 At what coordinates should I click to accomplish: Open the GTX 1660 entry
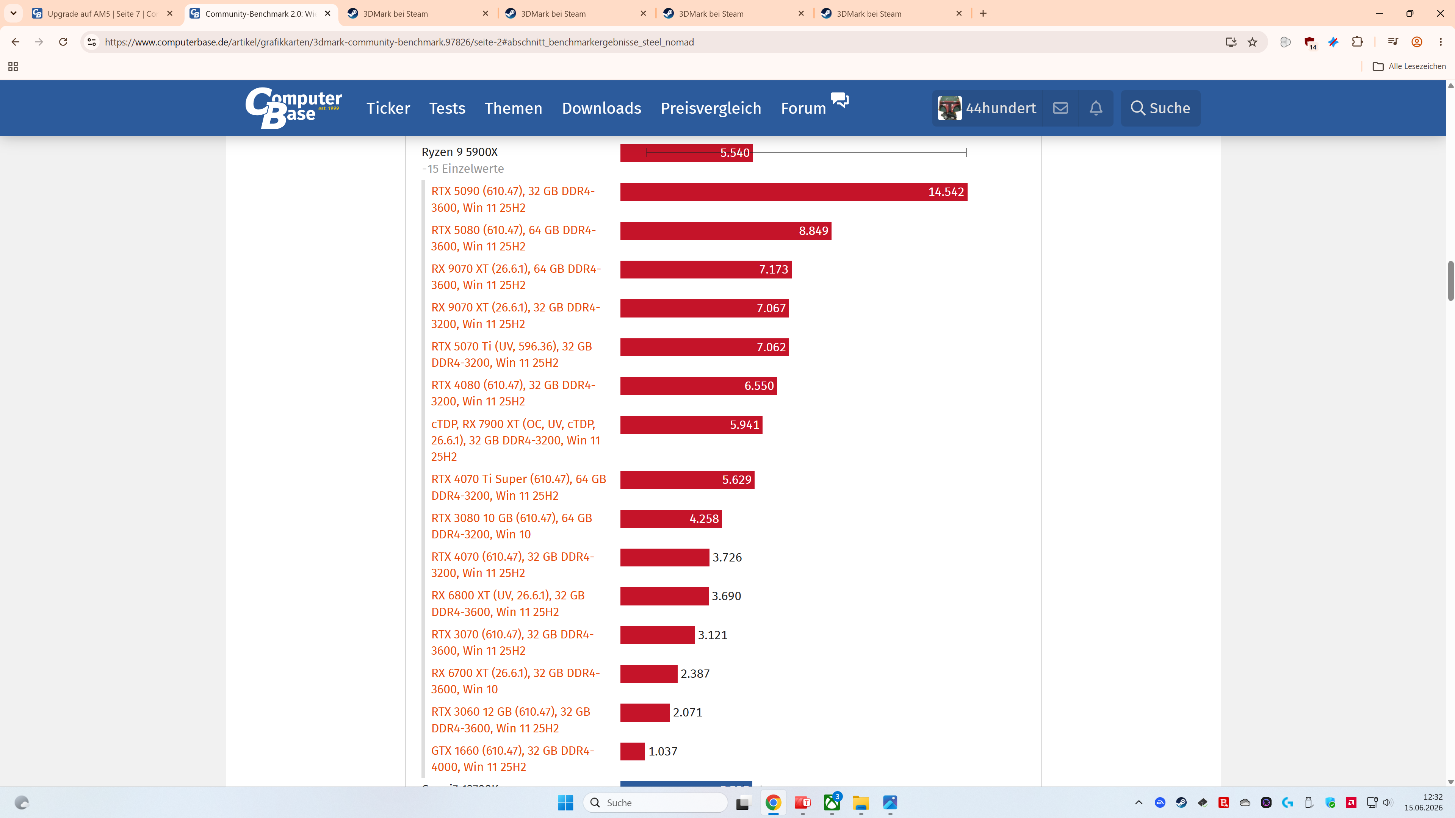point(512,759)
